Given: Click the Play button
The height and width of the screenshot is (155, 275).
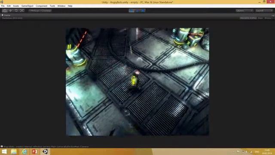Looking at the screenshot, I should click(x=131, y=11).
